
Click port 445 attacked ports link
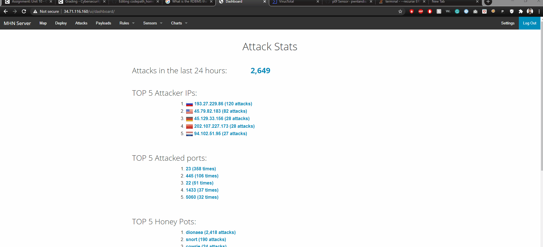tap(202, 176)
